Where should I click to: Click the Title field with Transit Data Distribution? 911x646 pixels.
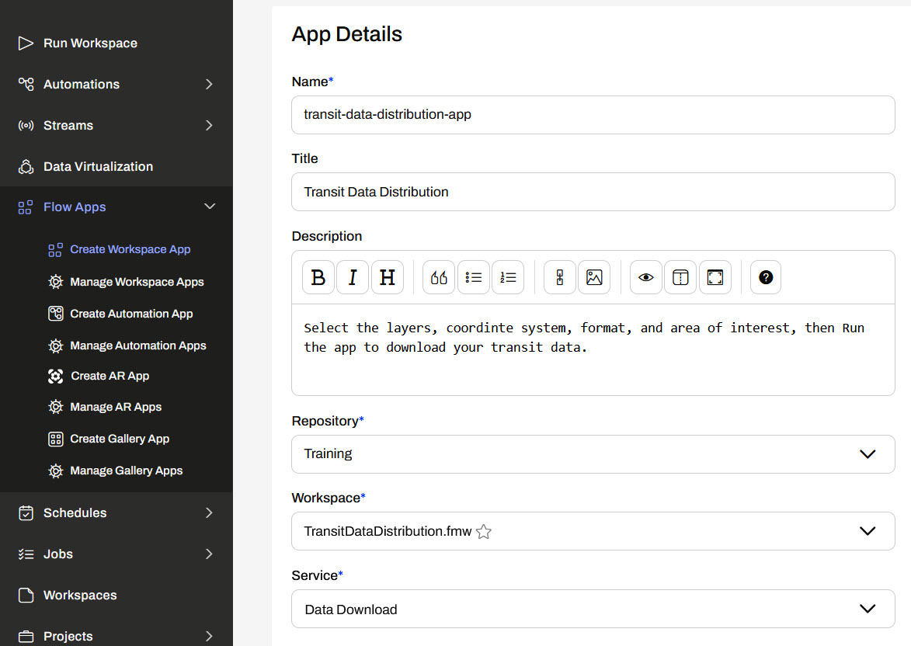(593, 192)
